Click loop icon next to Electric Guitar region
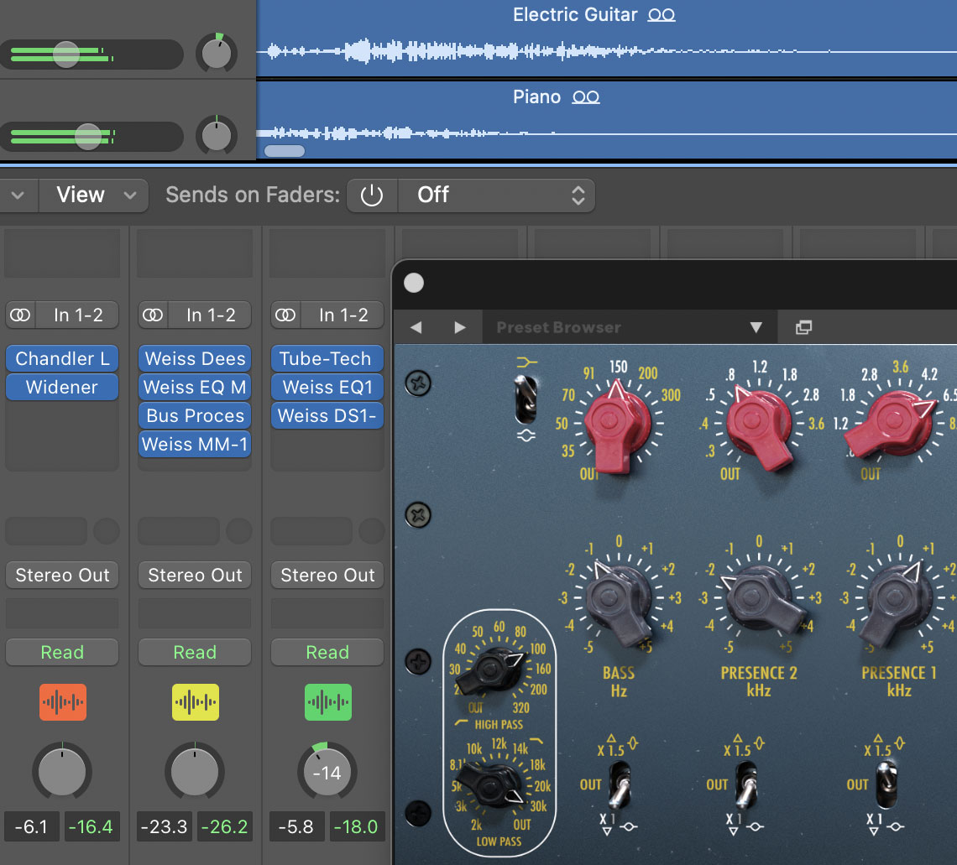Screen dimensions: 957x865 (662, 15)
